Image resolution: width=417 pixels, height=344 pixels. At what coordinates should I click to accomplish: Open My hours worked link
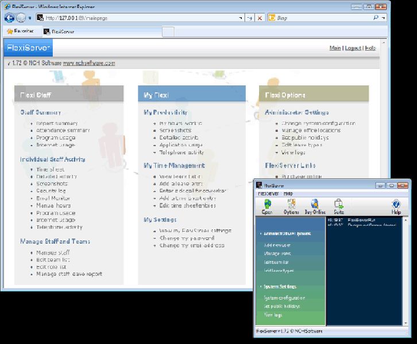click(x=180, y=123)
